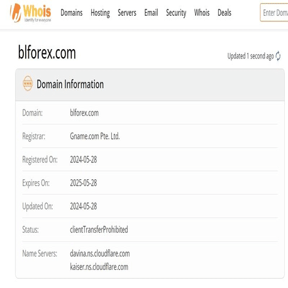Click the Domain Information header title
The width and height of the screenshot is (288, 288).
coord(70,84)
